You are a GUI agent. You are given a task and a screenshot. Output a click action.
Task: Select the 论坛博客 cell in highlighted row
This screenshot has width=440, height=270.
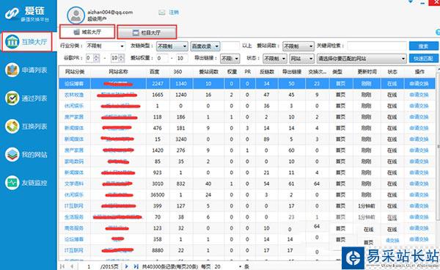[74, 84]
